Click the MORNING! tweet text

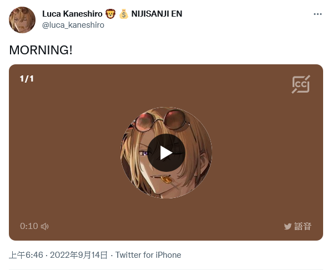41,50
